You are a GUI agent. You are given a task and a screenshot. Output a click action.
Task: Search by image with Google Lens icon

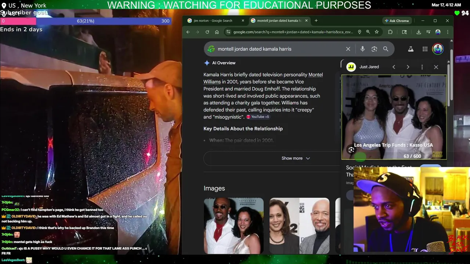pos(374,49)
